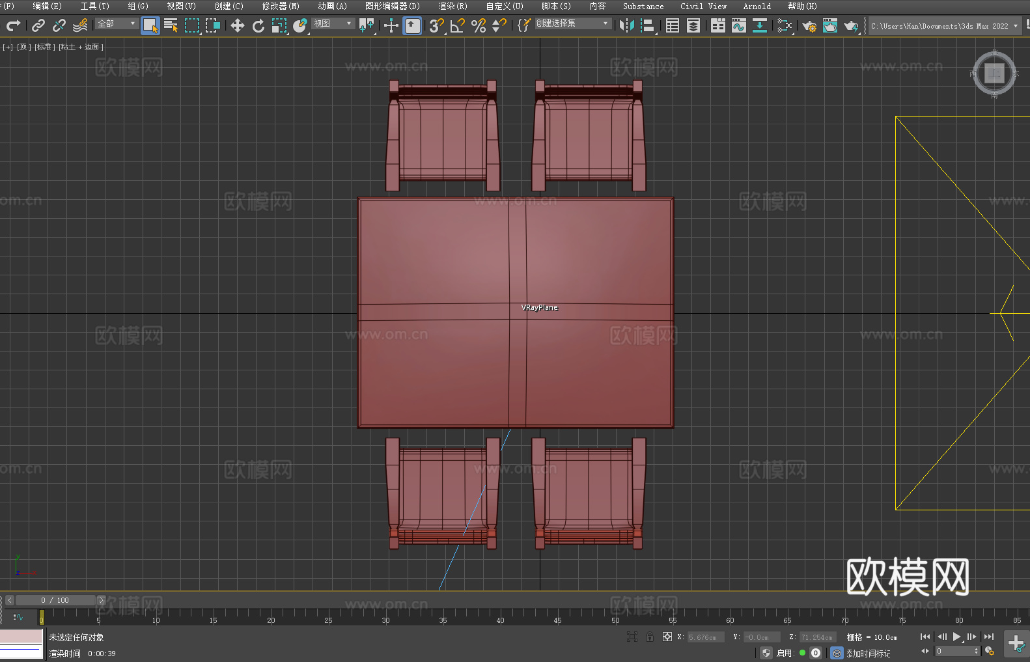Choose the Rectangular Selection Region icon
The image size is (1030, 662).
click(x=192, y=25)
